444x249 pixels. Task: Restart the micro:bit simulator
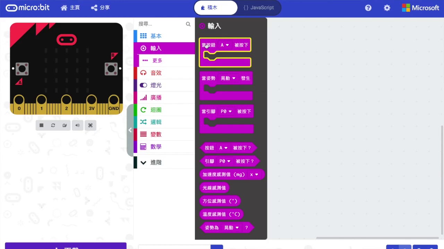pyautogui.click(x=53, y=125)
